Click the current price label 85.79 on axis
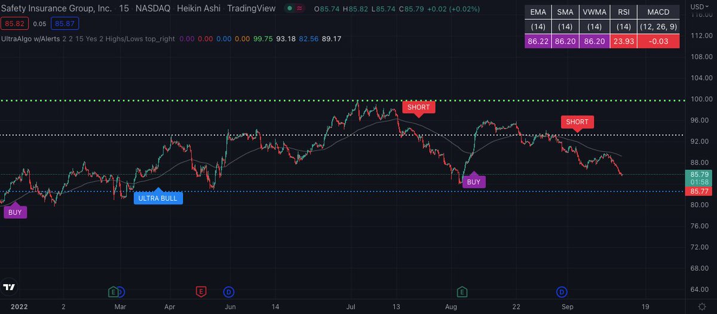The height and width of the screenshot is (314, 717). (698, 174)
